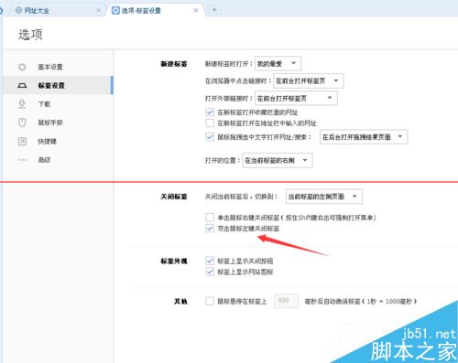Open the 在后台打开拖拽结果页面 dropdown

pyautogui.click(x=364, y=137)
